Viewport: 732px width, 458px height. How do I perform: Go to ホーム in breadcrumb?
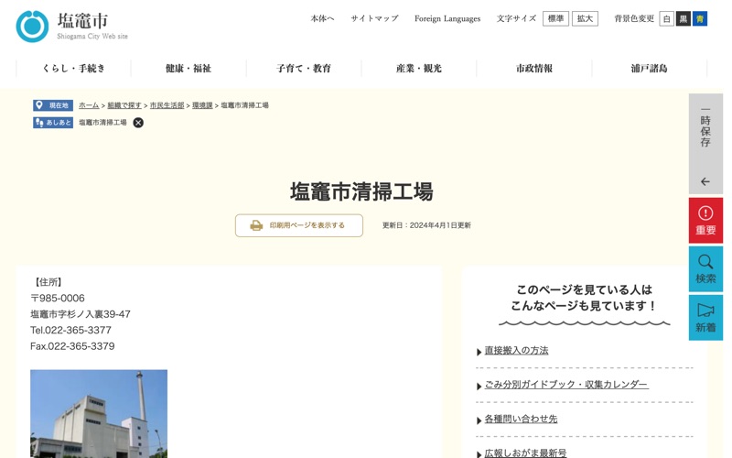(89, 105)
